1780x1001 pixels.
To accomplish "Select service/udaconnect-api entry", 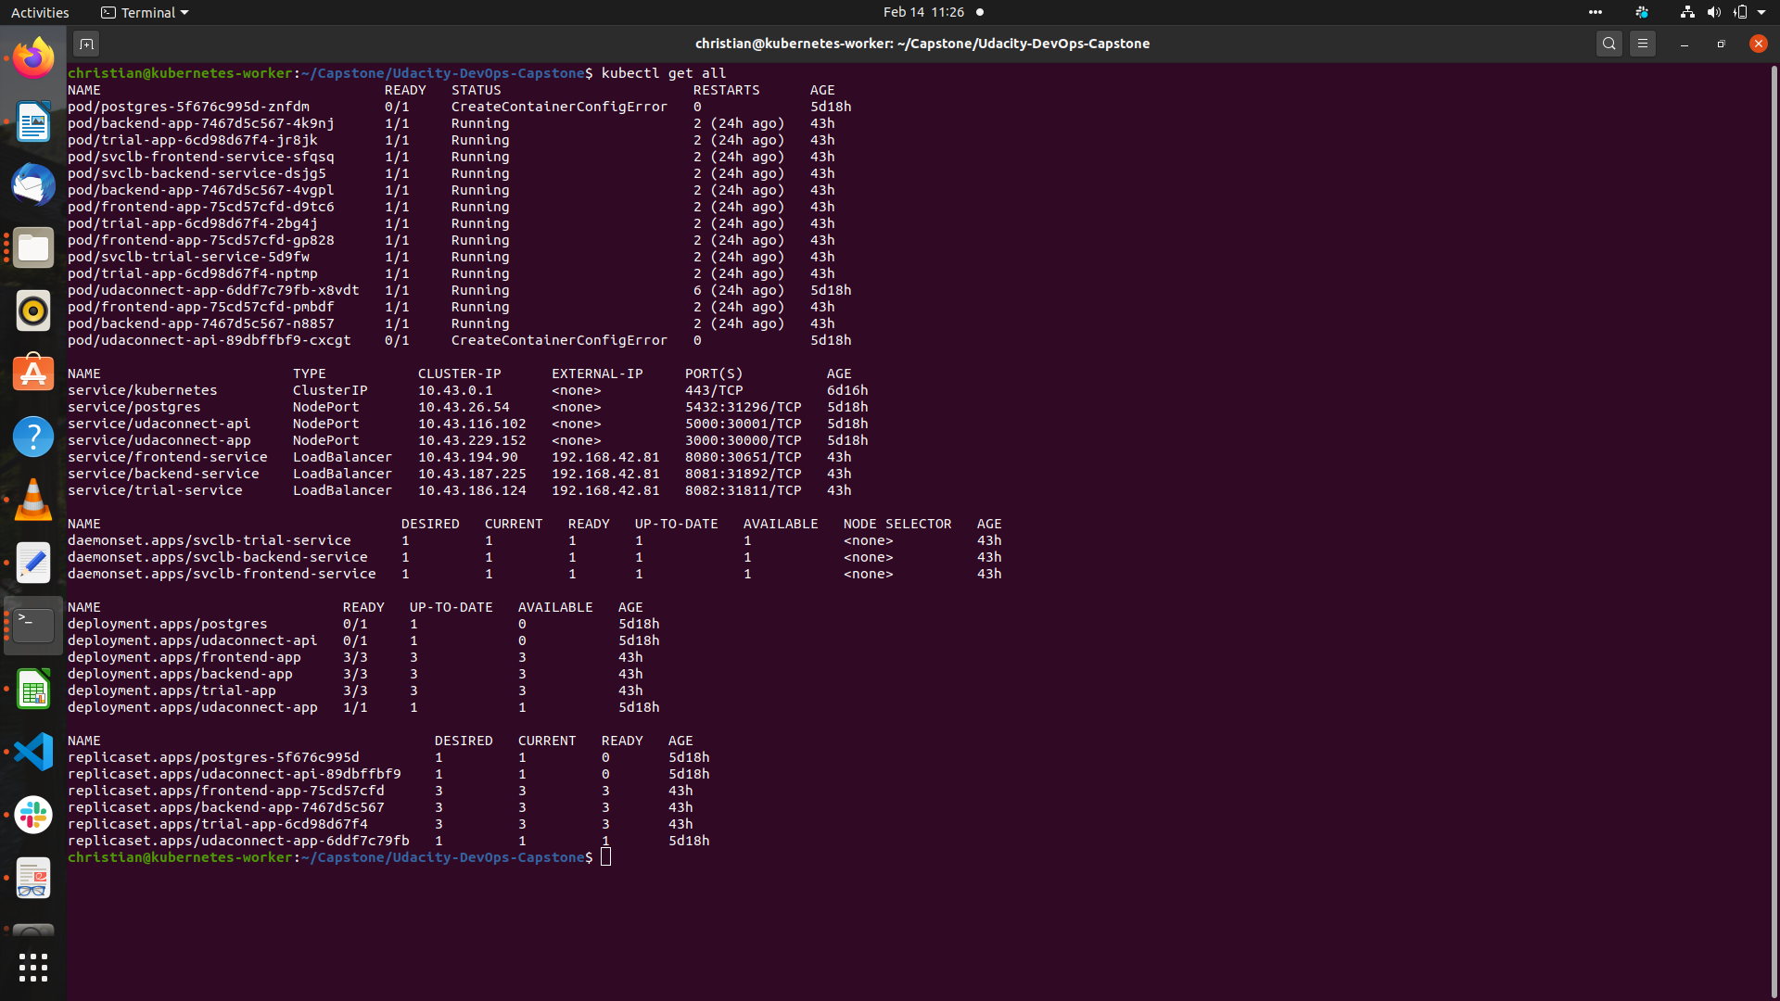I will click(159, 424).
